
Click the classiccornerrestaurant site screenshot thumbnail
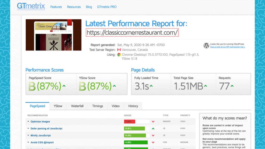pyautogui.click(x=53, y=35)
